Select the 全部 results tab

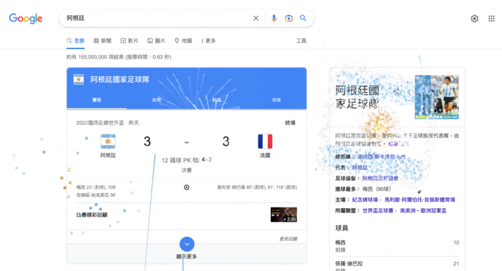(x=76, y=41)
